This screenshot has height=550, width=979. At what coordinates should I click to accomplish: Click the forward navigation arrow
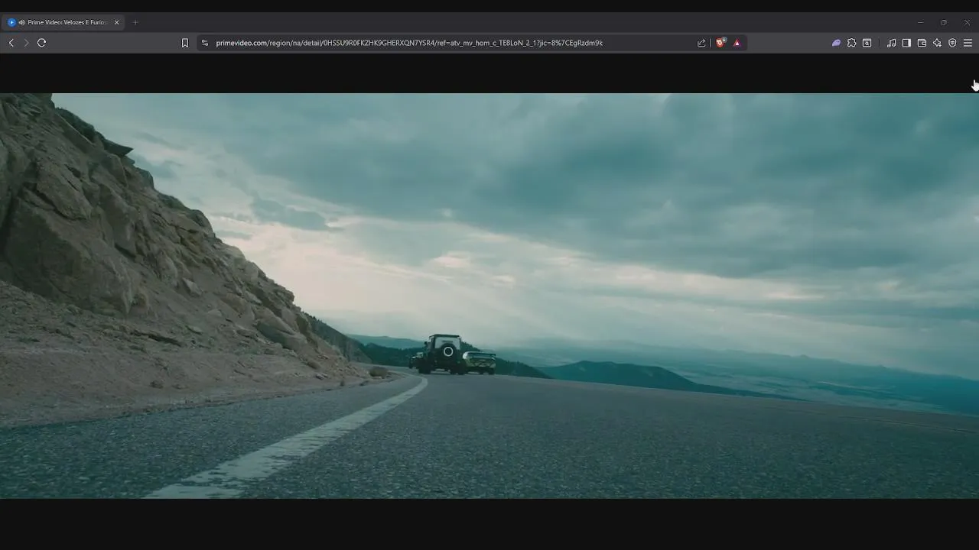pos(26,43)
